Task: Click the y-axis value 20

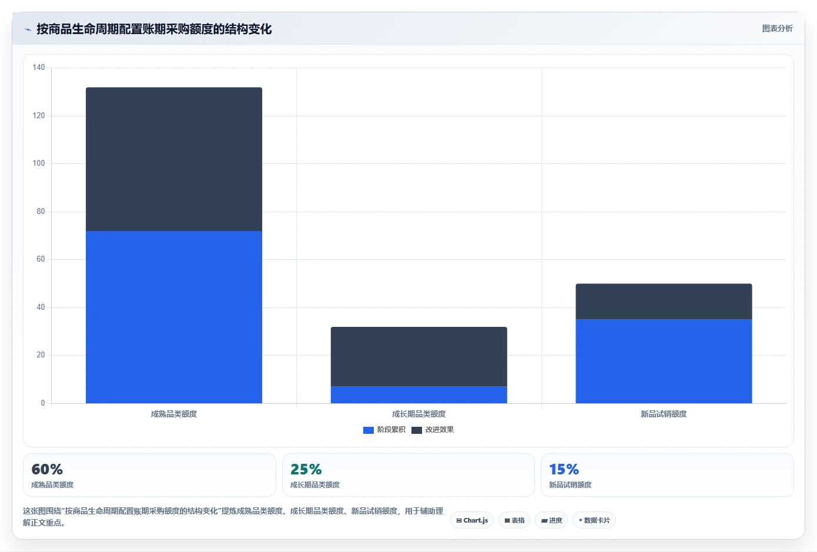Action: [41, 355]
